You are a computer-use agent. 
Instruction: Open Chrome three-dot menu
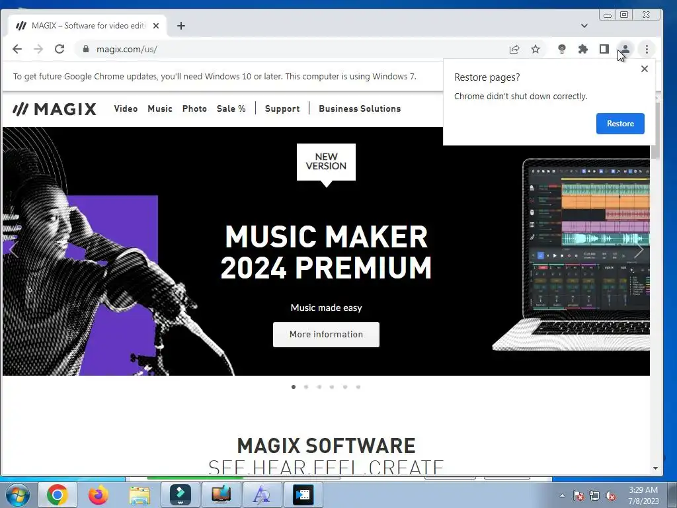pyautogui.click(x=647, y=49)
